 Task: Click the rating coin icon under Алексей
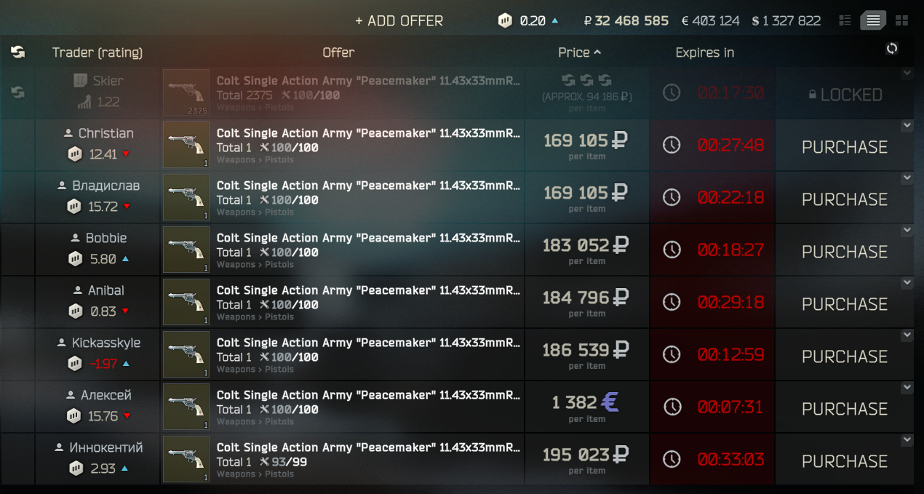pyautogui.click(x=73, y=415)
